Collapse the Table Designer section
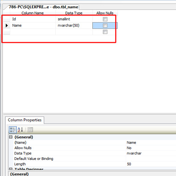 11,169
